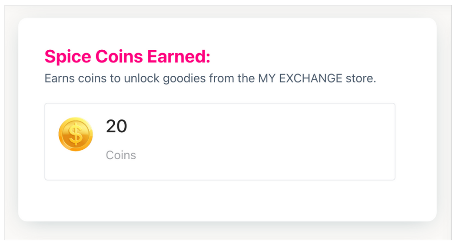Click the dollar sign on the coin
This screenshot has height=246, width=457.
[75, 135]
